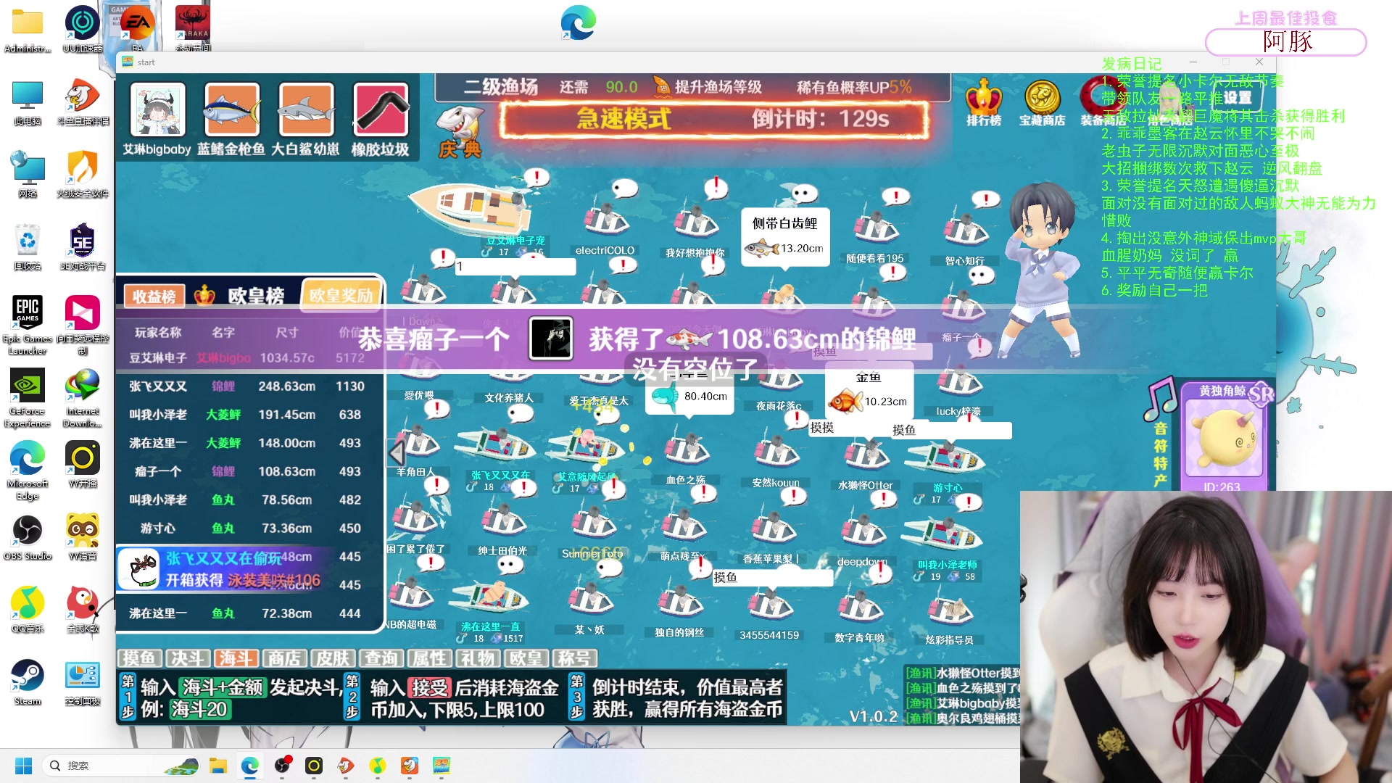This screenshot has width=1392, height=783.
Task: Open the 排行榜 crown icon
Action: 984,103
